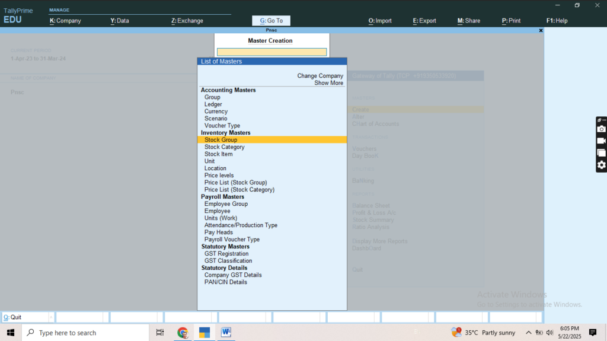The image size is (607, 341).
Task: Open F1: Help menu
Action: (x=557, y=21)
